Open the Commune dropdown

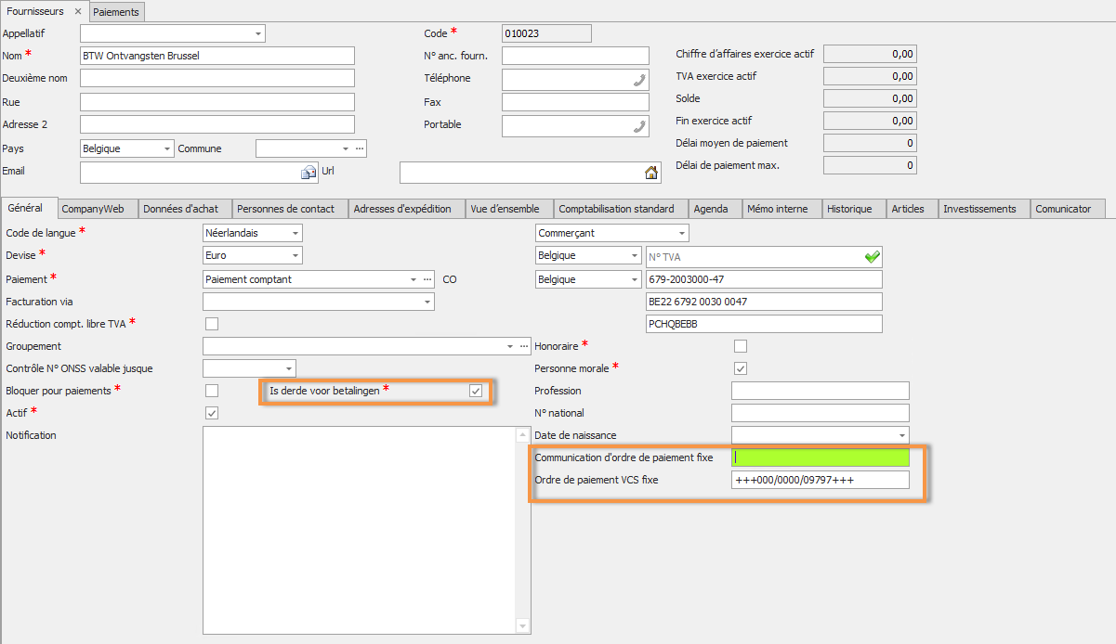coord(346,148)
